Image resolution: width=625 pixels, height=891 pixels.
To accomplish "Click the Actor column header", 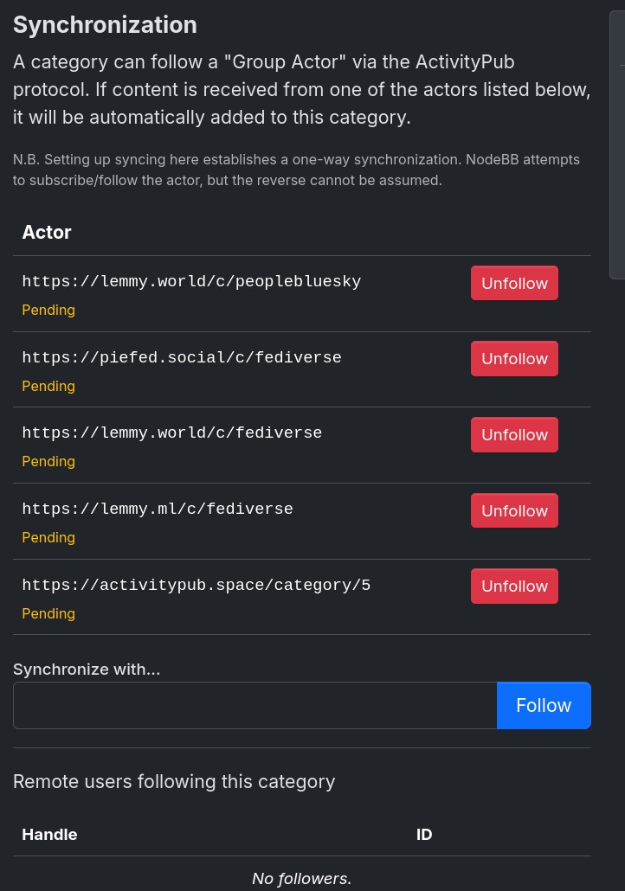I will (47, 232).
